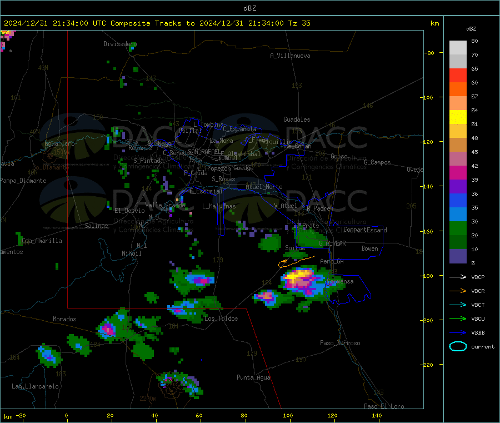Viewport: 500px width, 423px height.
Task: Click the 'Bowen' place label
Action: pyautogui.click(x=369, y=248)
